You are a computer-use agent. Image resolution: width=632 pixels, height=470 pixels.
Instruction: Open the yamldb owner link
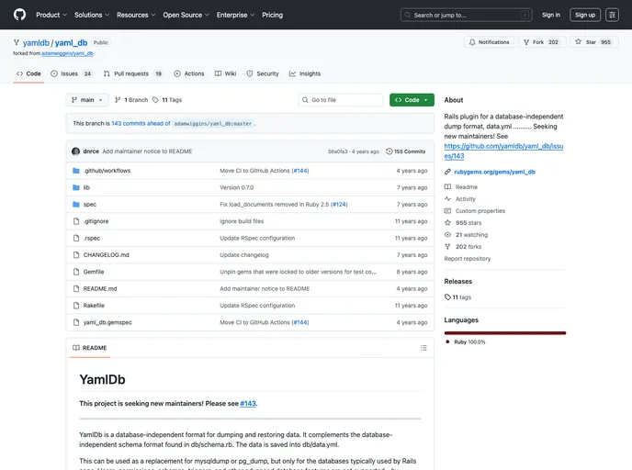(x=36, y=43)
